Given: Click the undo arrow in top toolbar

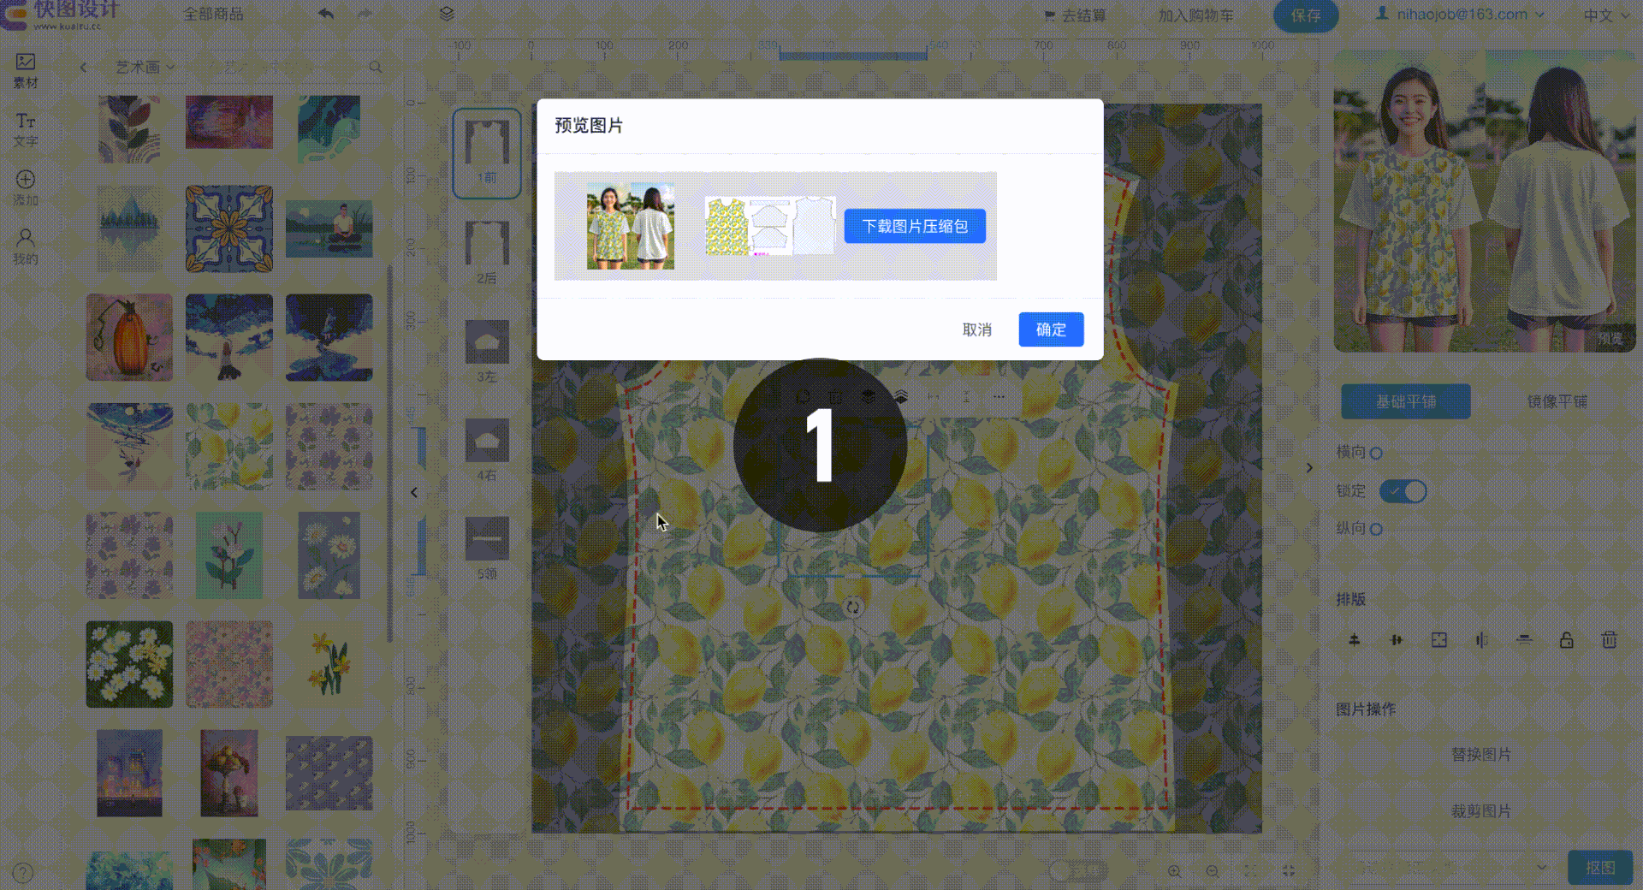Looking at the screenshot, I should [326, 15].
